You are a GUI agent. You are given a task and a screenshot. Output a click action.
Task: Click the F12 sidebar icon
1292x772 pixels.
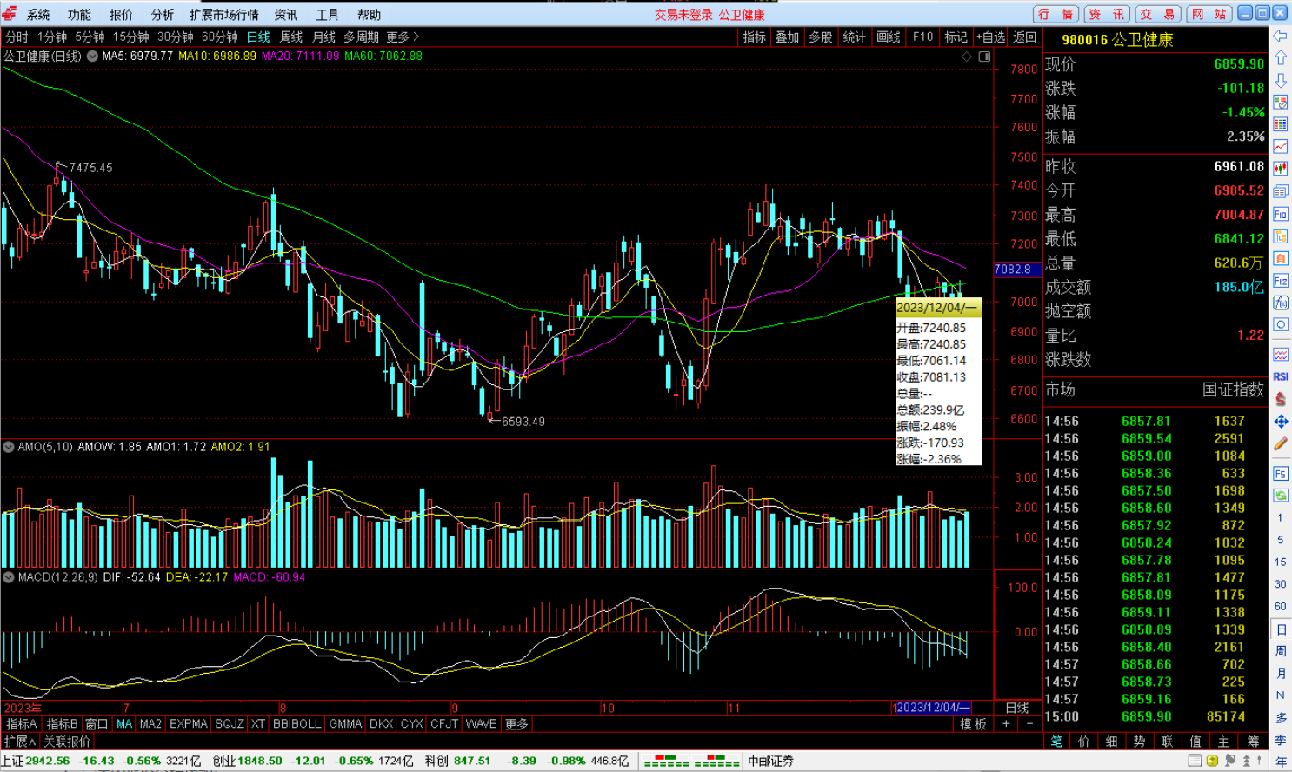pos(1281,281)
